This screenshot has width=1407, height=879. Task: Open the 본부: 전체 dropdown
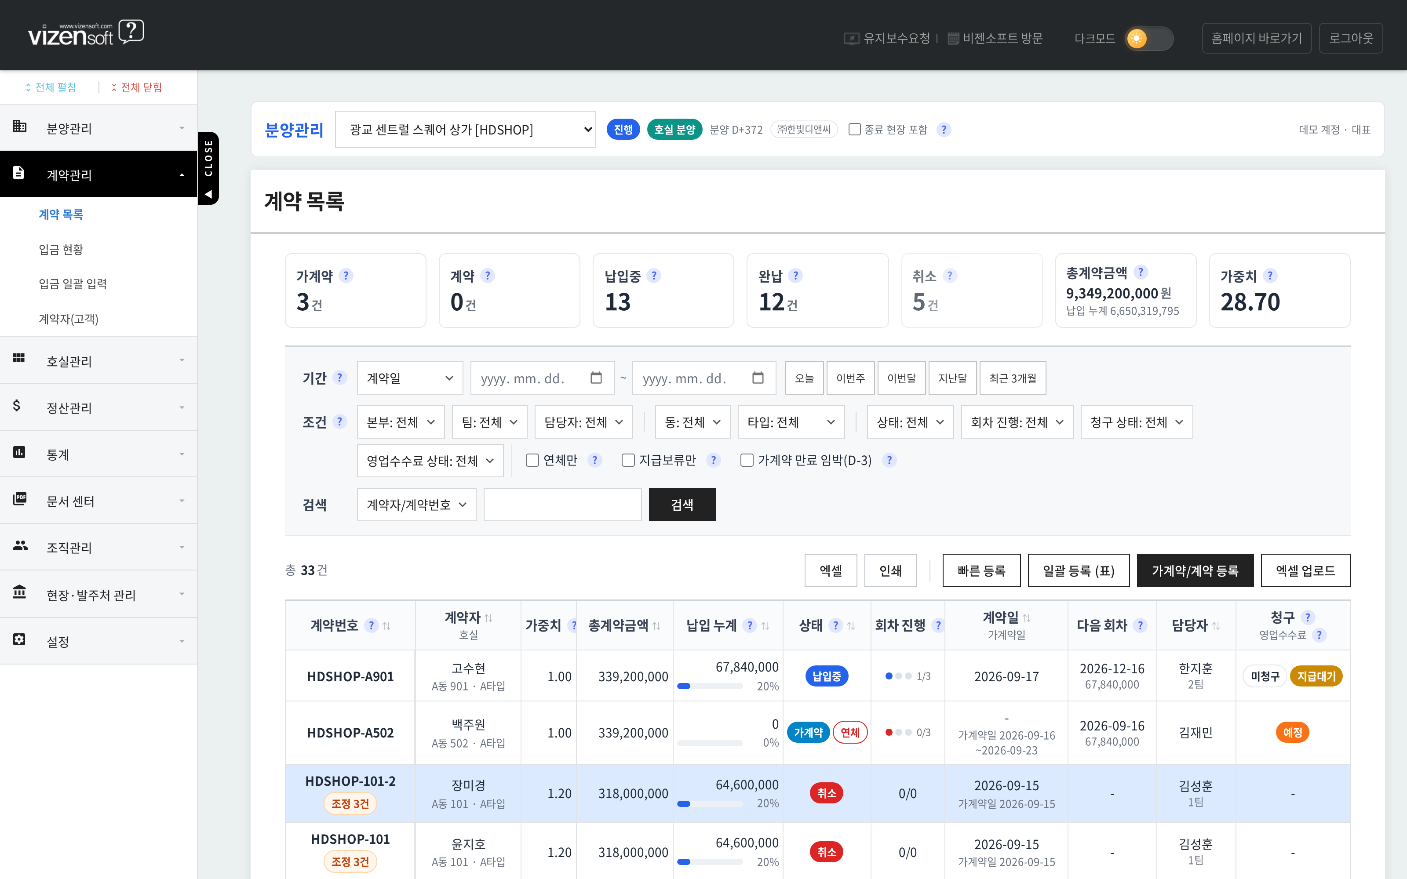click(401, 421)
